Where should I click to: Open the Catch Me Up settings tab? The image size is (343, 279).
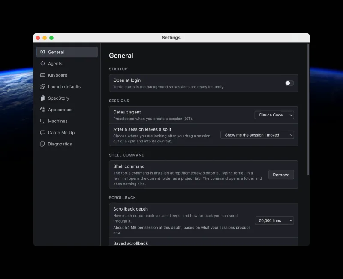pyautogui.click(x=67, y=133)
